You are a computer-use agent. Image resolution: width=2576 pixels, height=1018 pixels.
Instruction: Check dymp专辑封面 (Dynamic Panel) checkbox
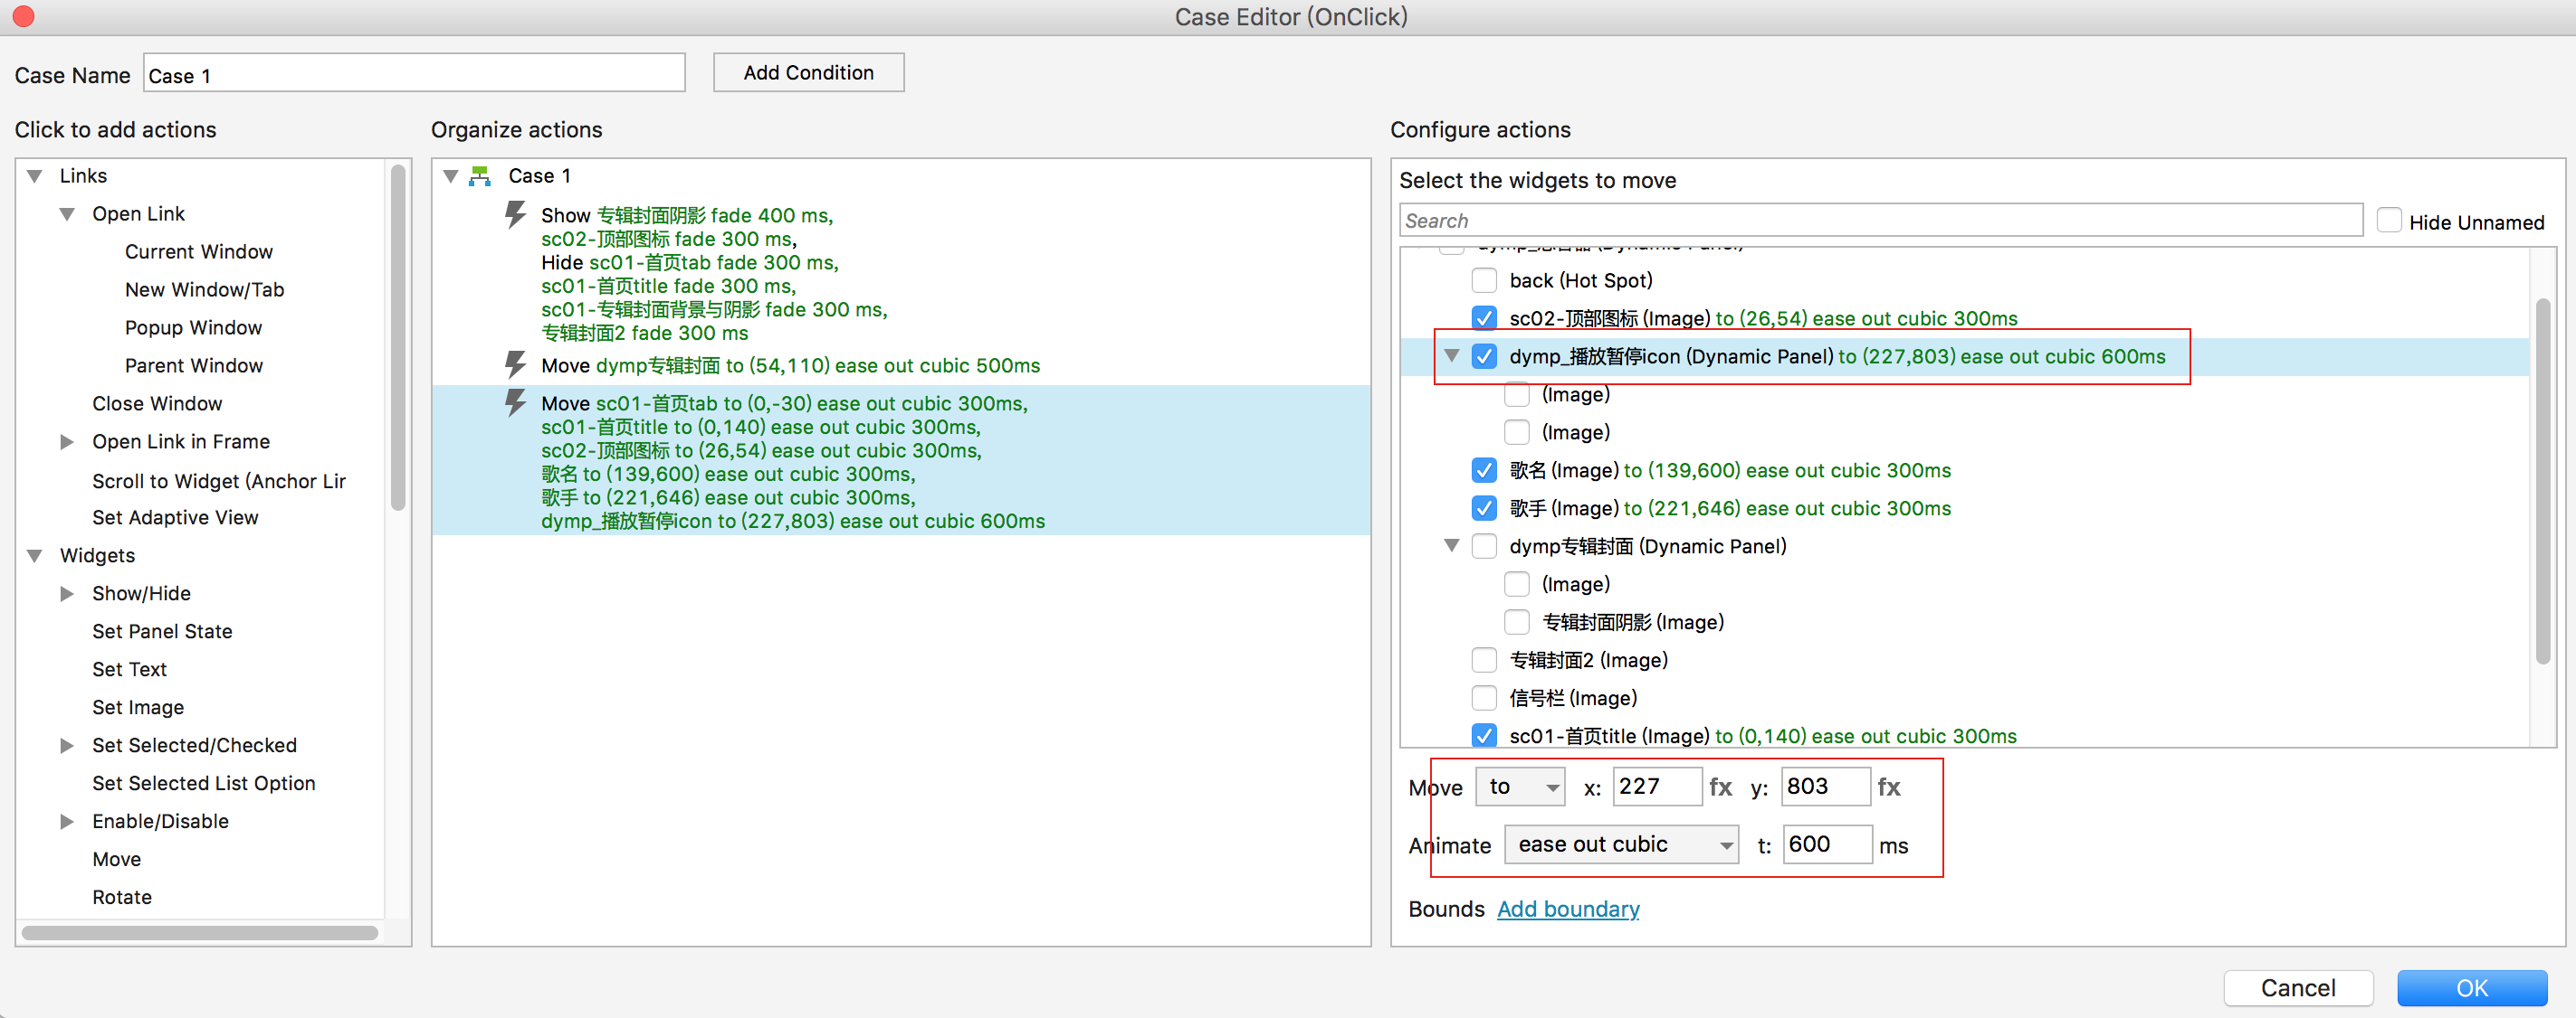(1484, 546)
